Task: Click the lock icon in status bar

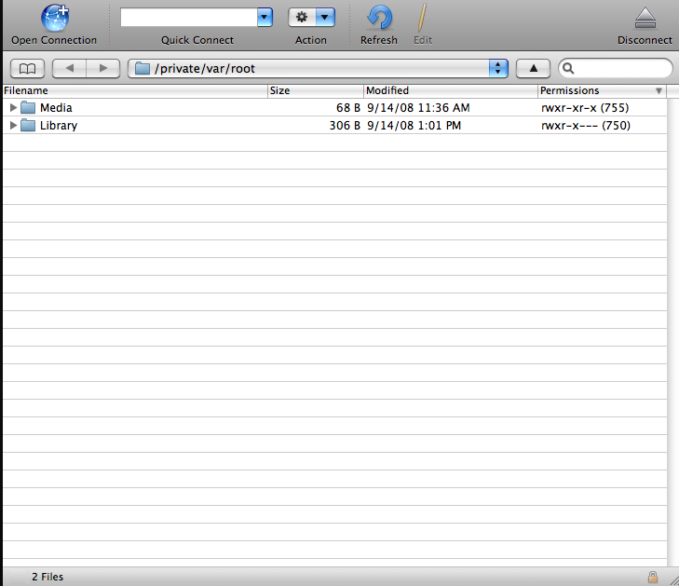Action: 653,577
